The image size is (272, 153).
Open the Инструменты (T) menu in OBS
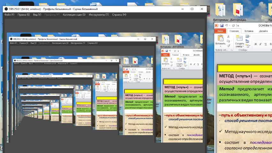99,15
